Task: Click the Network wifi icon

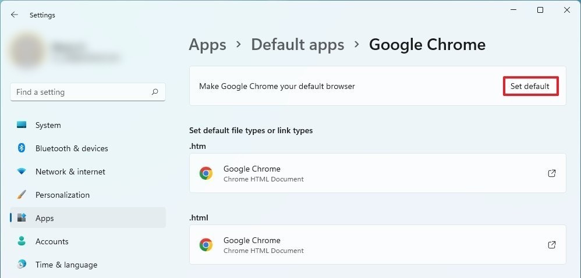Action: 22,172
